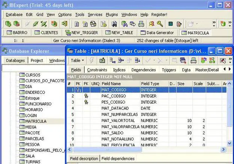Expand the main toolbar overflow chevron

click(214, 24)
